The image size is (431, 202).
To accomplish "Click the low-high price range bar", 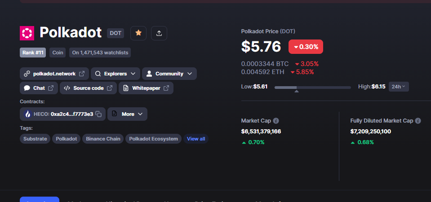I will point(312,88).
